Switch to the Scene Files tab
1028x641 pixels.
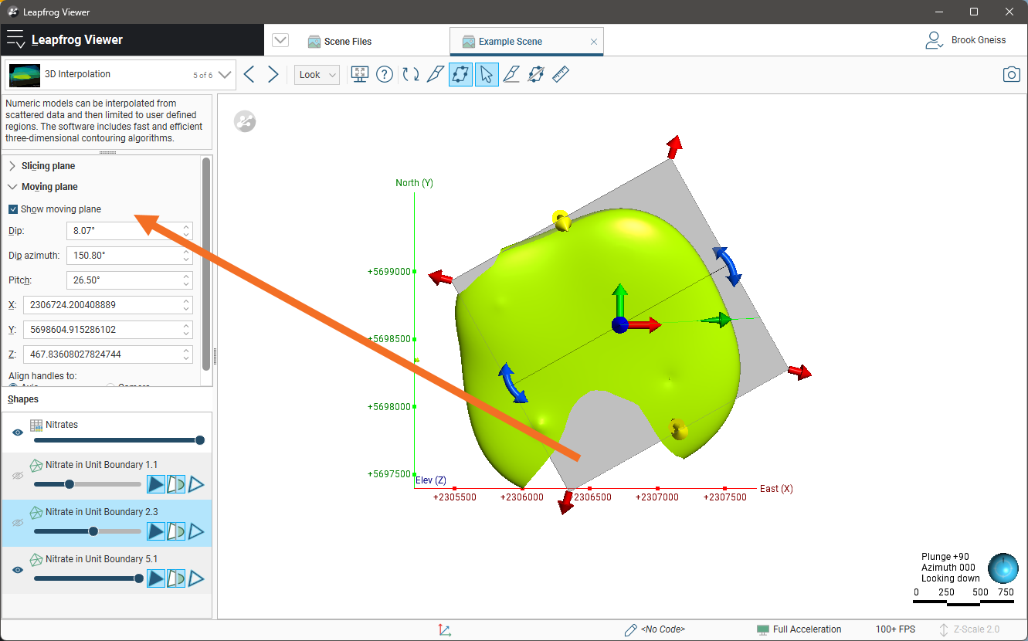click(340, 42)
